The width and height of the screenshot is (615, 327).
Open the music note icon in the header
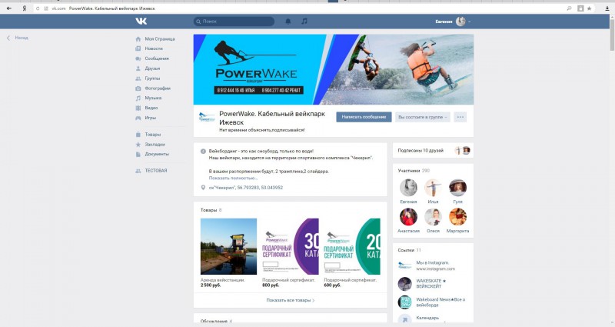tap(304, 22)
